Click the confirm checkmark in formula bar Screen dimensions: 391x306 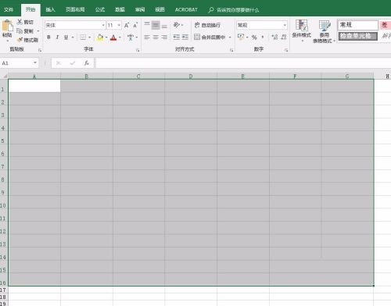(x=73, y=63)
